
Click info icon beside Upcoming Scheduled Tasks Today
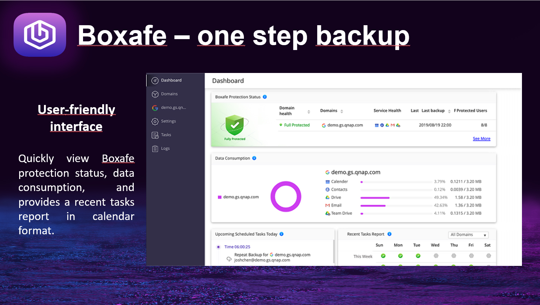pyautogui.click(x=281, y=234)
